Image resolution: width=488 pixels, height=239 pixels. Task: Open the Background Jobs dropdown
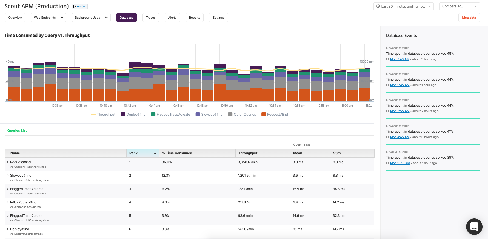(x=91, y=18)
